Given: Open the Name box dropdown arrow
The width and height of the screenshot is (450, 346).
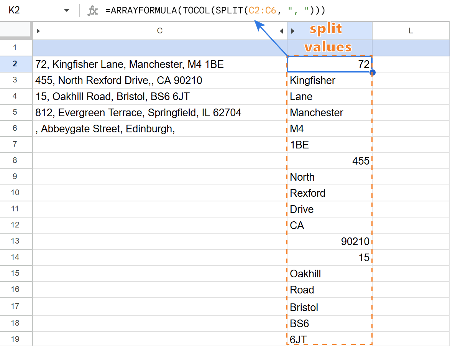Looking at the screenshot, I should (67, 10).
